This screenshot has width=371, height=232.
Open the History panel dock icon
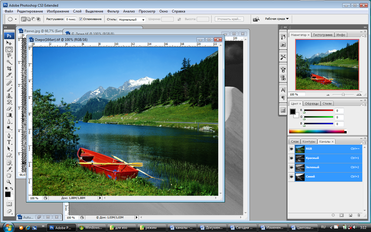[x=283, y=37]
